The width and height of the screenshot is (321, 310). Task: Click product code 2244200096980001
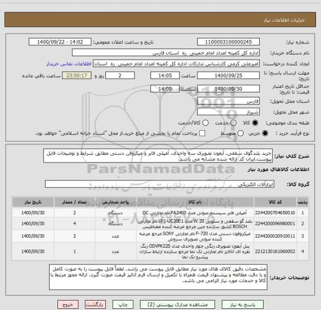coord(275,224)
